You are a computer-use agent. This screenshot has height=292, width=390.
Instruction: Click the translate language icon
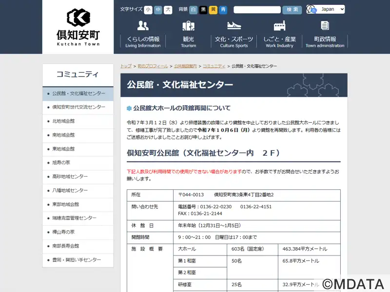pos(311,9)
